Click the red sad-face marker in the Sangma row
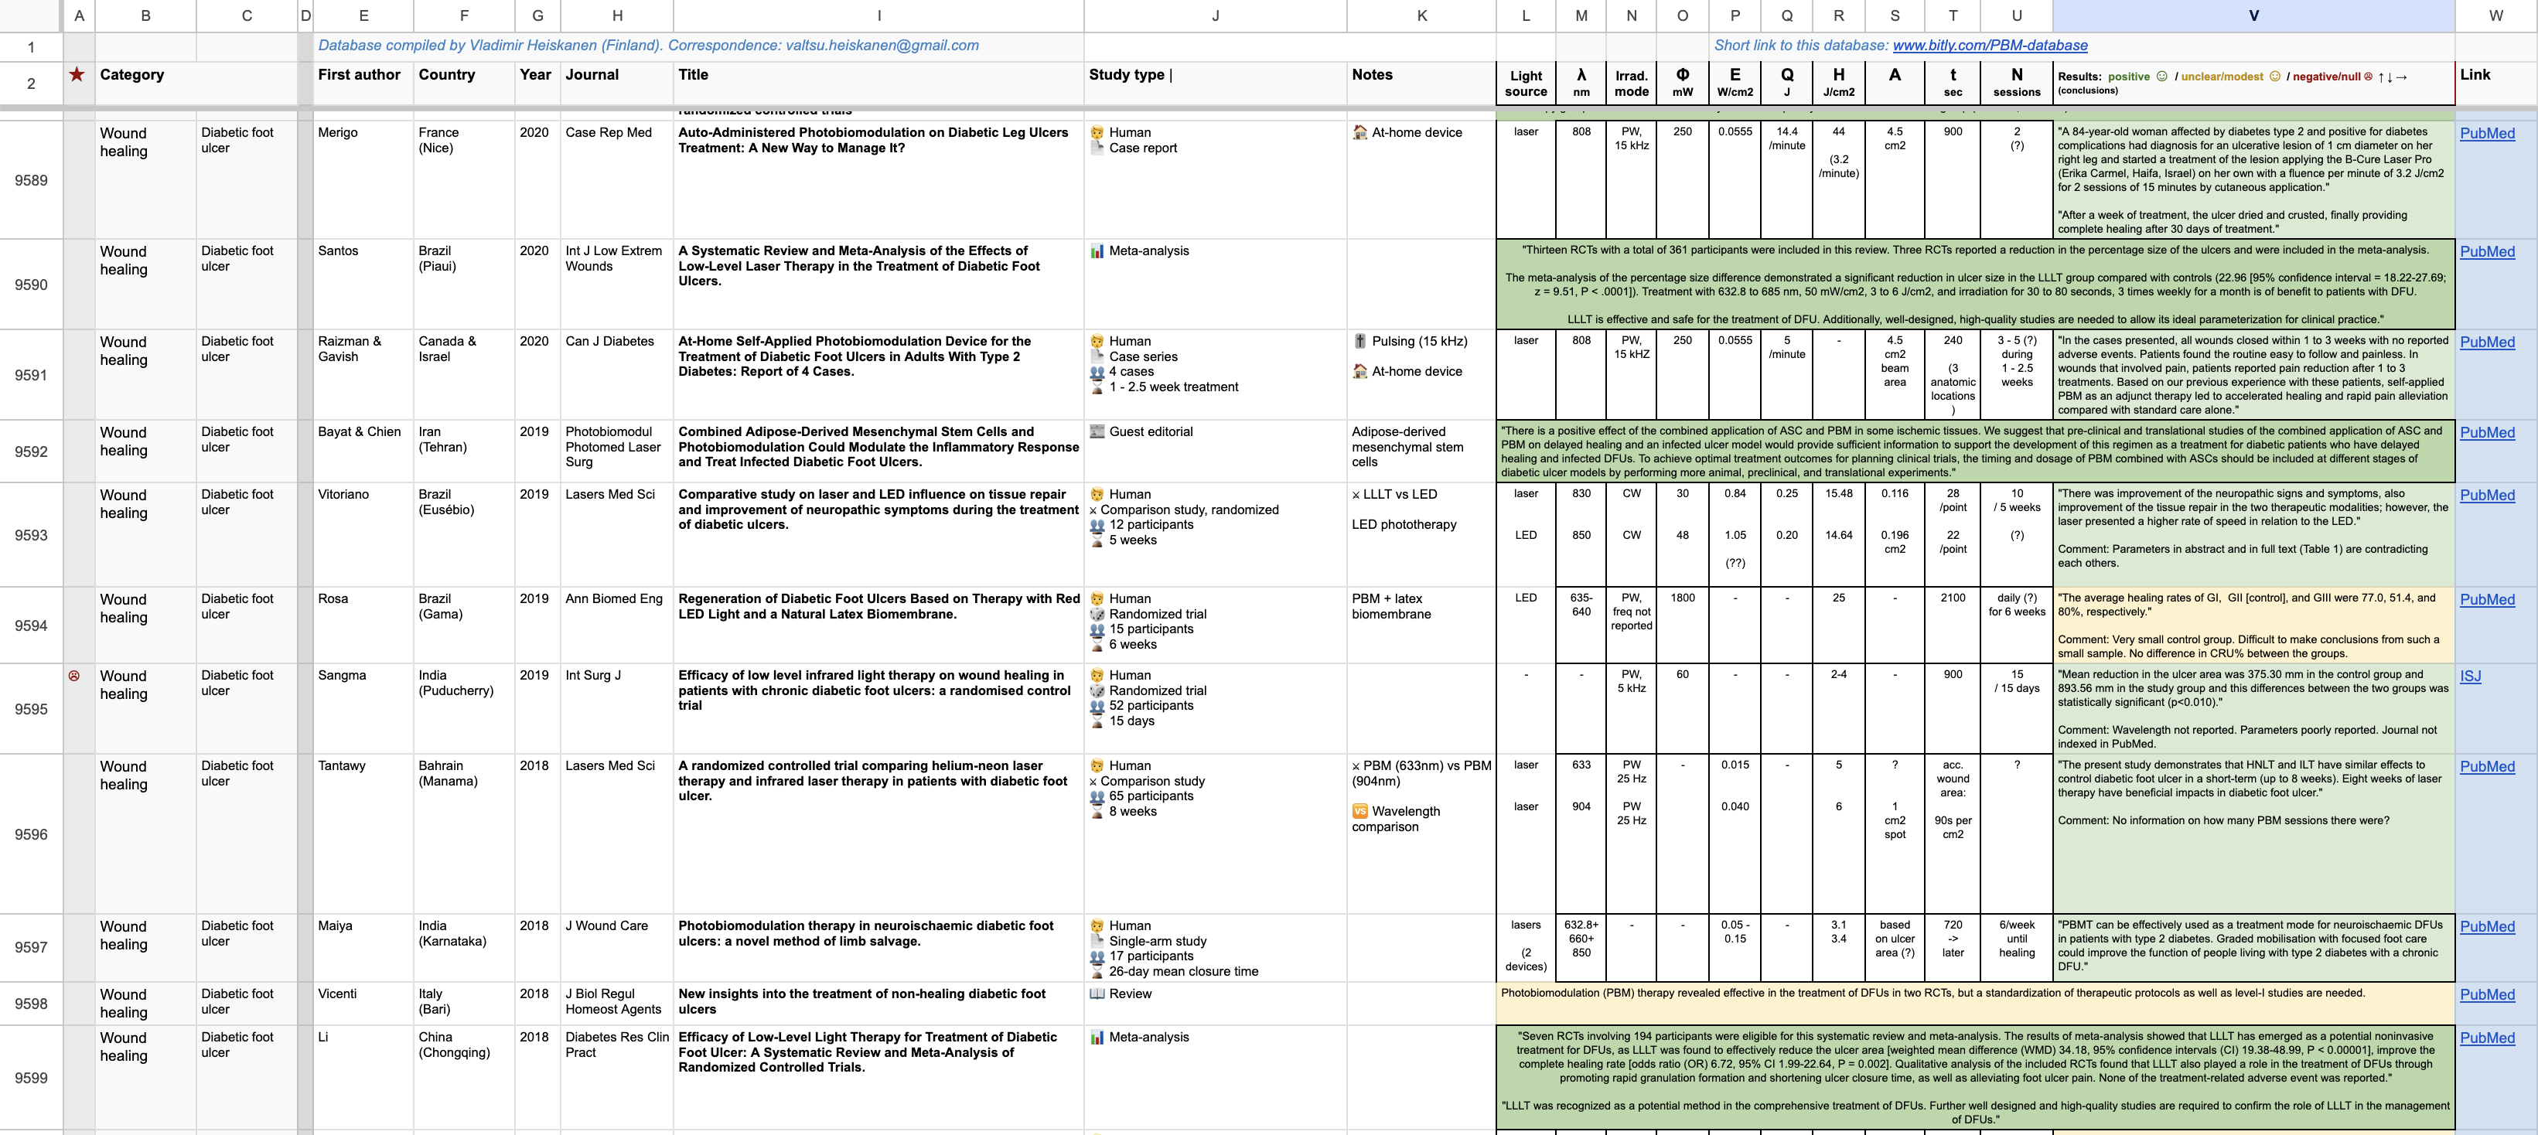Image resolution: width=2538 pixels, height=1135 pixels. coord(74,676)
